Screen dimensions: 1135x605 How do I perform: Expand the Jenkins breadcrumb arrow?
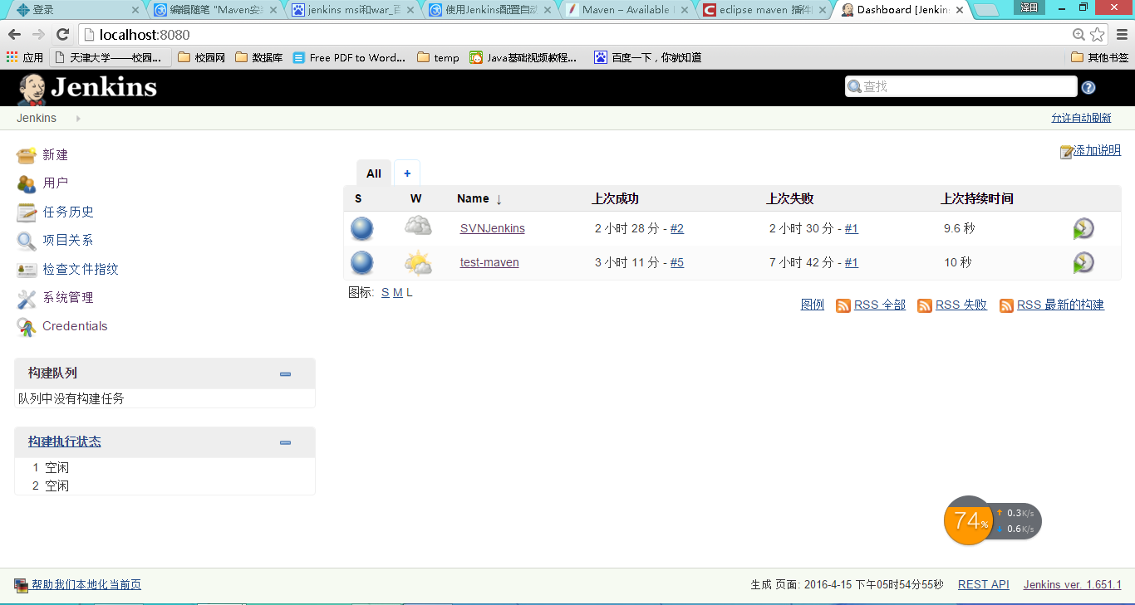pyautogui.click(x=78, y=119)
